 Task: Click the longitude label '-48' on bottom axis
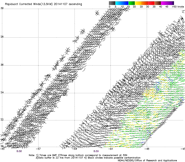[147, 149]
